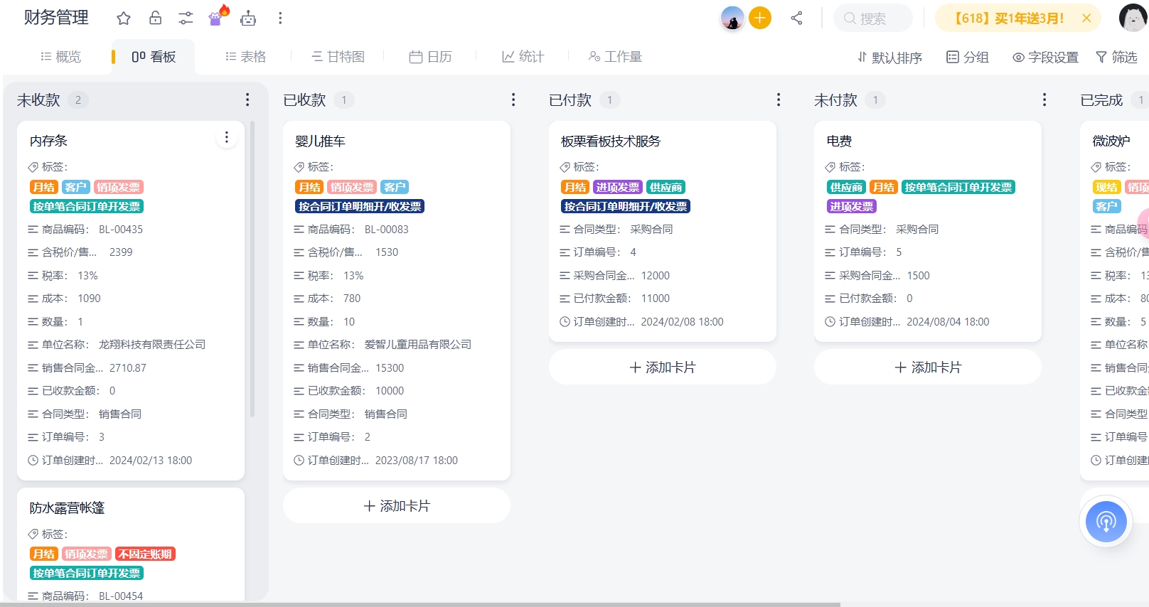The image size is (1149, 607).
Task: Click the 客户 tag on 内存条 card
Action: click(x=75, y=187)
